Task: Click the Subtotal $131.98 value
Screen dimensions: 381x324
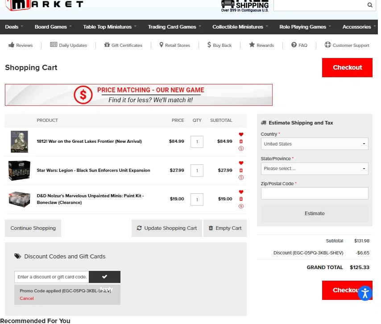Action: 362,241
